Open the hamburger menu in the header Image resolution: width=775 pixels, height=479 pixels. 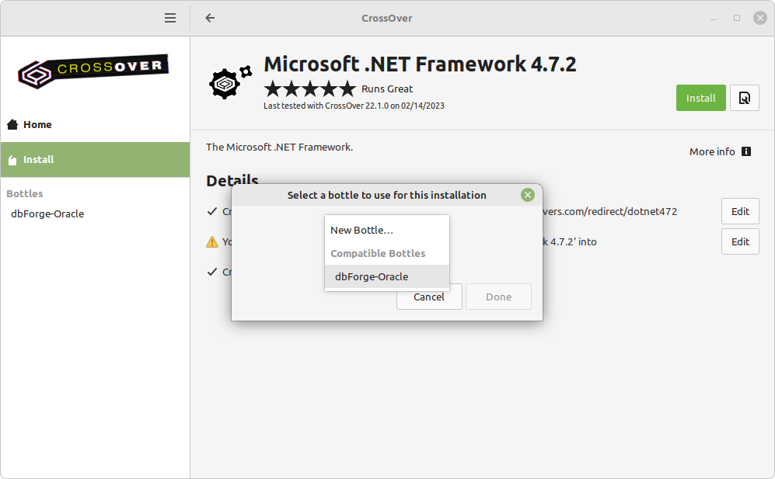point(170,19)
